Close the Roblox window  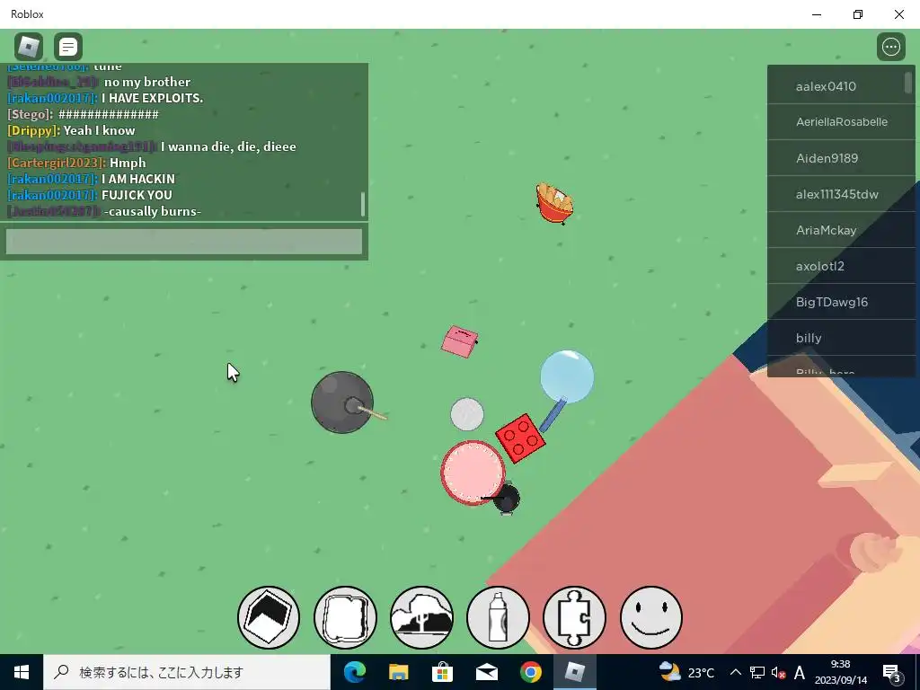coord(898,14)
